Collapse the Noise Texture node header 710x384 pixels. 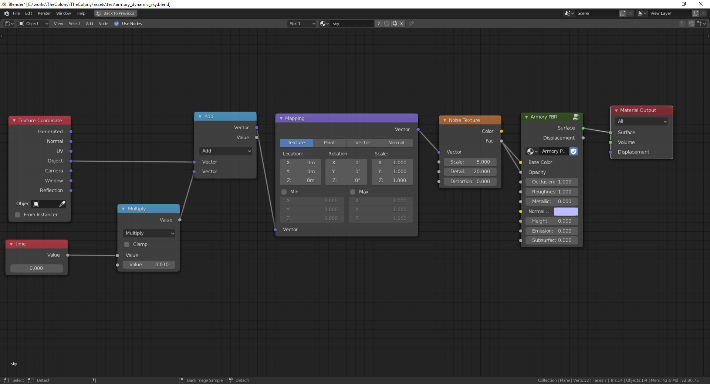[444, 120]
